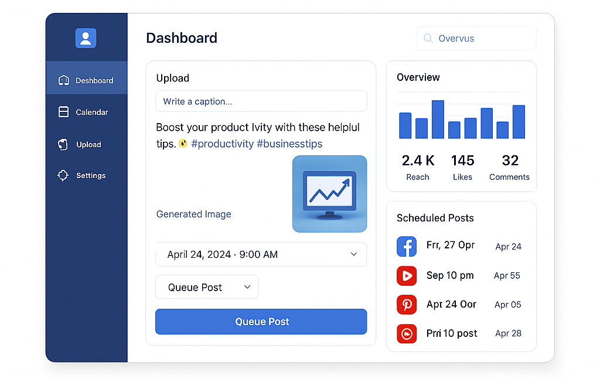Viewport: 600px width, 382px height.
Task: Click the search magnifier icon
Action: click(x=428, y=38)
